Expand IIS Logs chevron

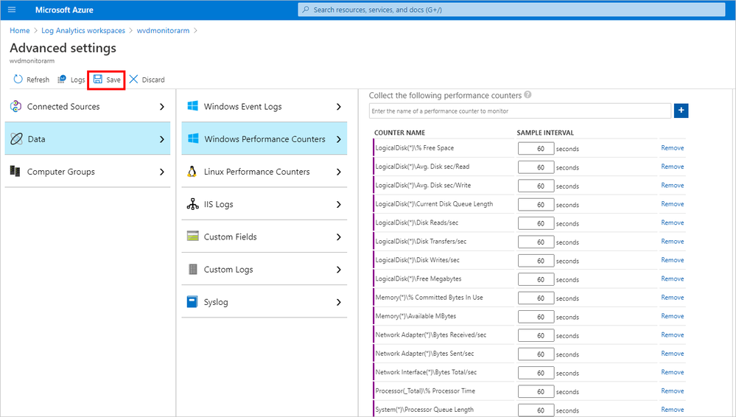click(x=339, y=204)
